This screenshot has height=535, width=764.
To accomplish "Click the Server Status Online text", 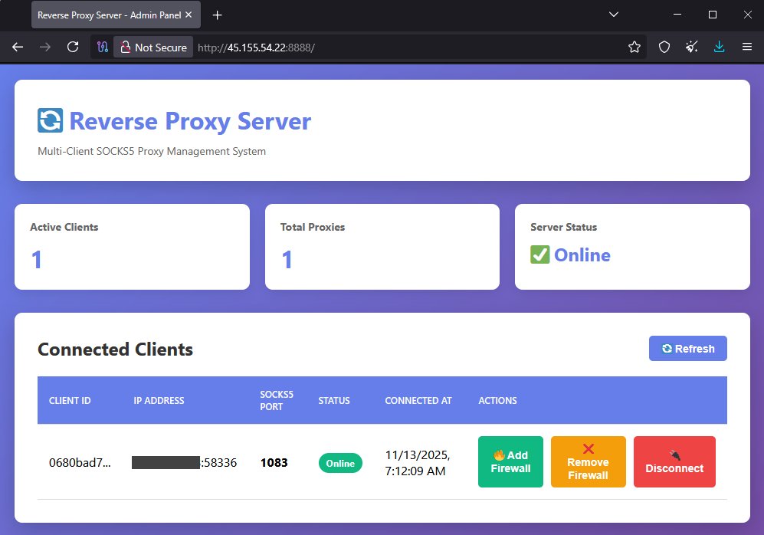I will (582, 255).
